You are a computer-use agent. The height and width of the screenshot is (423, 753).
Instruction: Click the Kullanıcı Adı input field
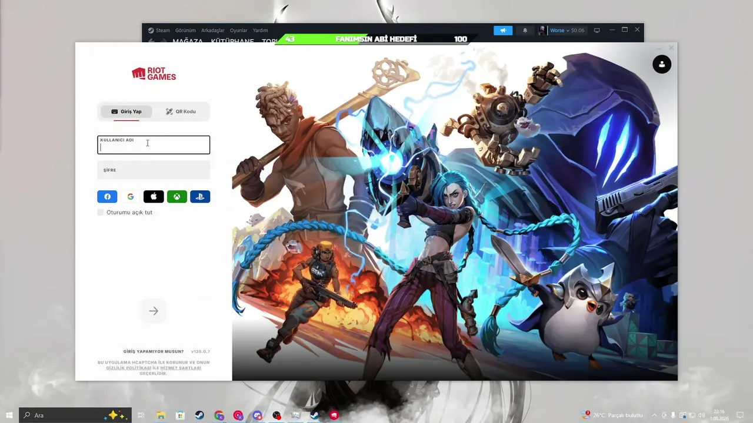tap(154, 145)
